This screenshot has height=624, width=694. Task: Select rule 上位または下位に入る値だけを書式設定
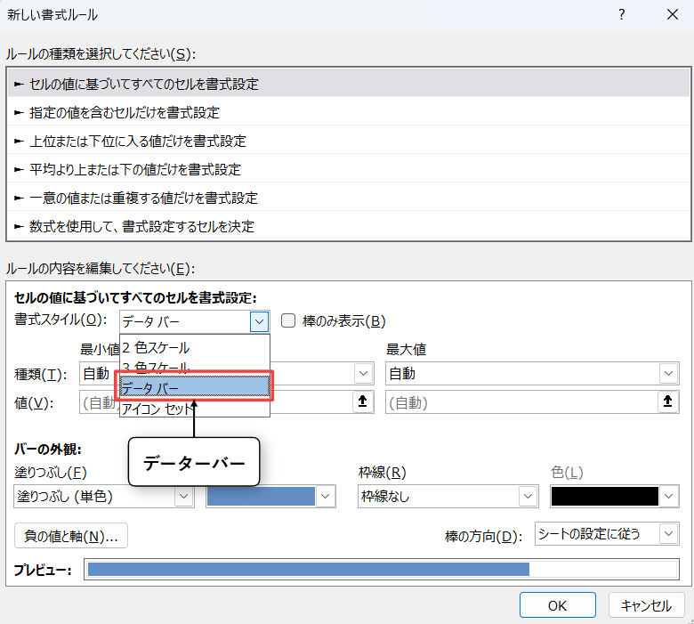(x=137, y=141)
